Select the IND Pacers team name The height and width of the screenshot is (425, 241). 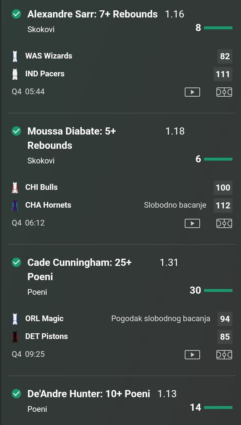[x=45, y=74]
